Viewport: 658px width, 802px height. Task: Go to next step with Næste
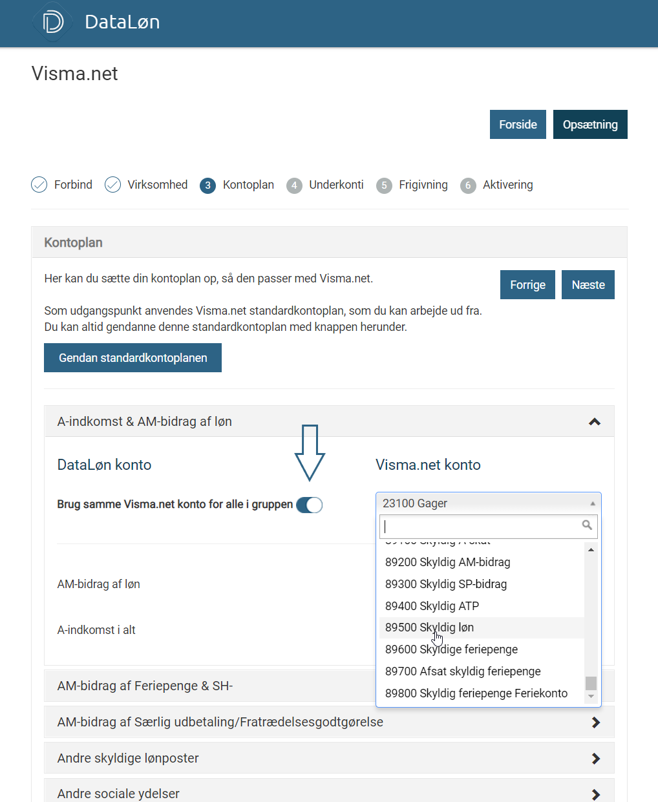(588, 285)
